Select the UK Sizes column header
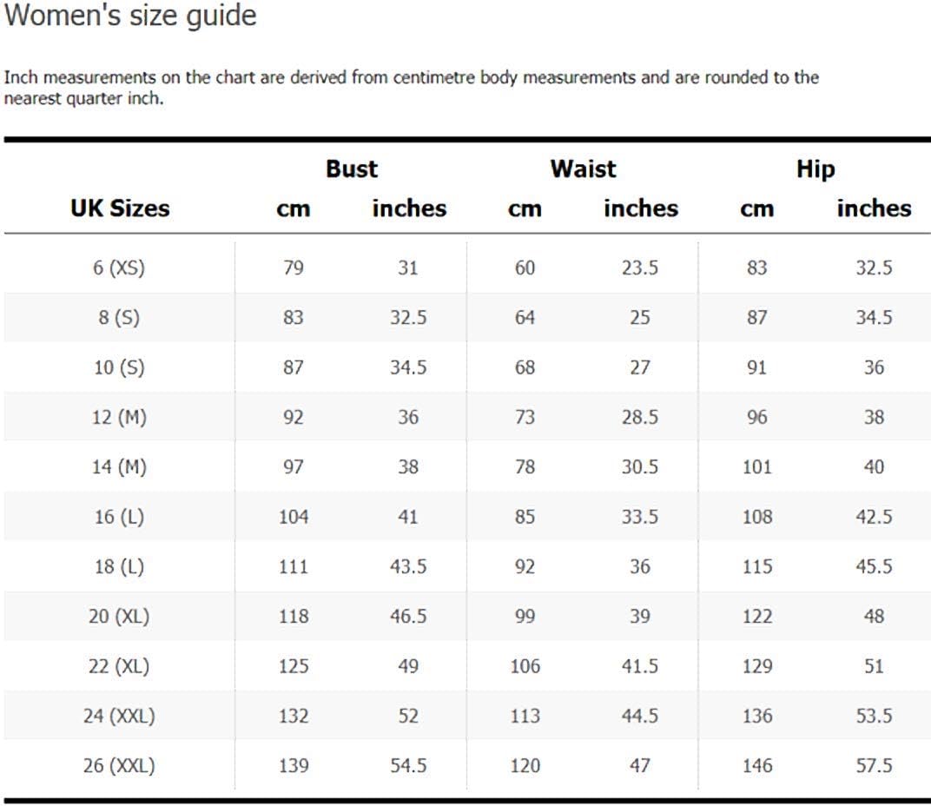Image resolution: width=931 pixels, height=806 pixels. (120, 208)
